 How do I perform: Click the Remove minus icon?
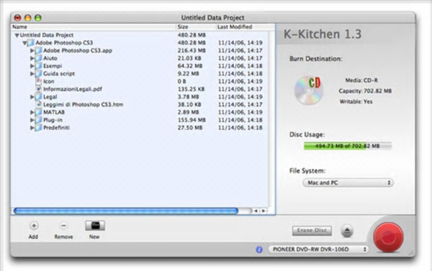[x=64, y=226]
